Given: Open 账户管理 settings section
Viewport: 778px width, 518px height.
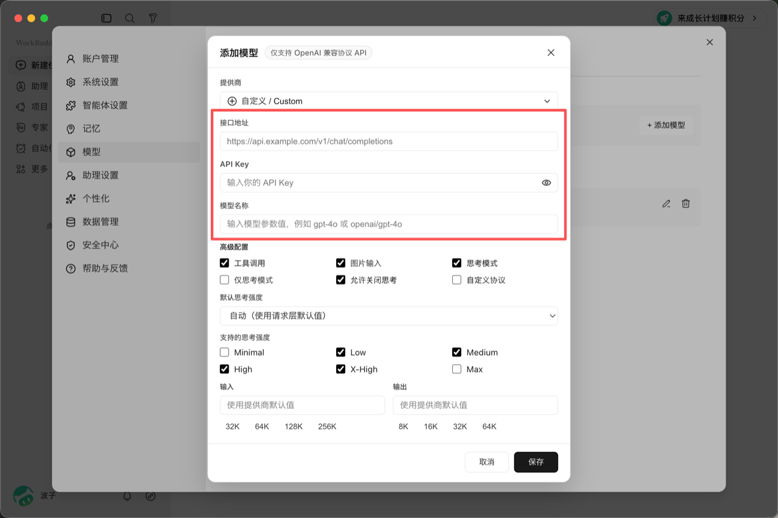Looking at the screenshot, I should [x=128, y=59].
